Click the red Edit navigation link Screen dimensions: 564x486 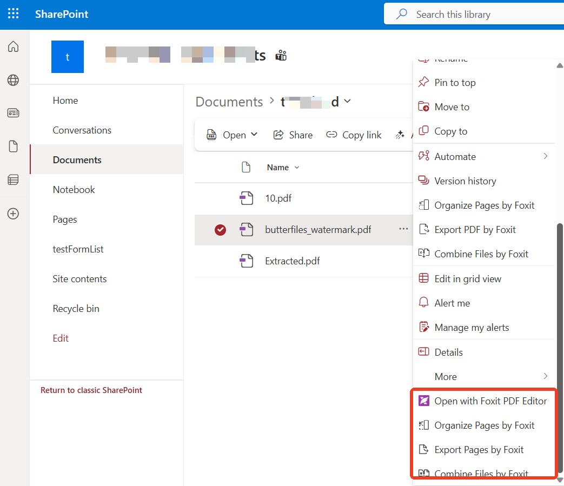[x=61, y=338]
